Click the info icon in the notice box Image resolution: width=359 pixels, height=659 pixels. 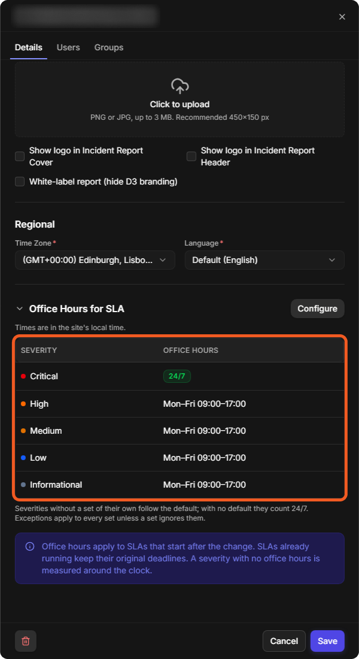point(30,547)
